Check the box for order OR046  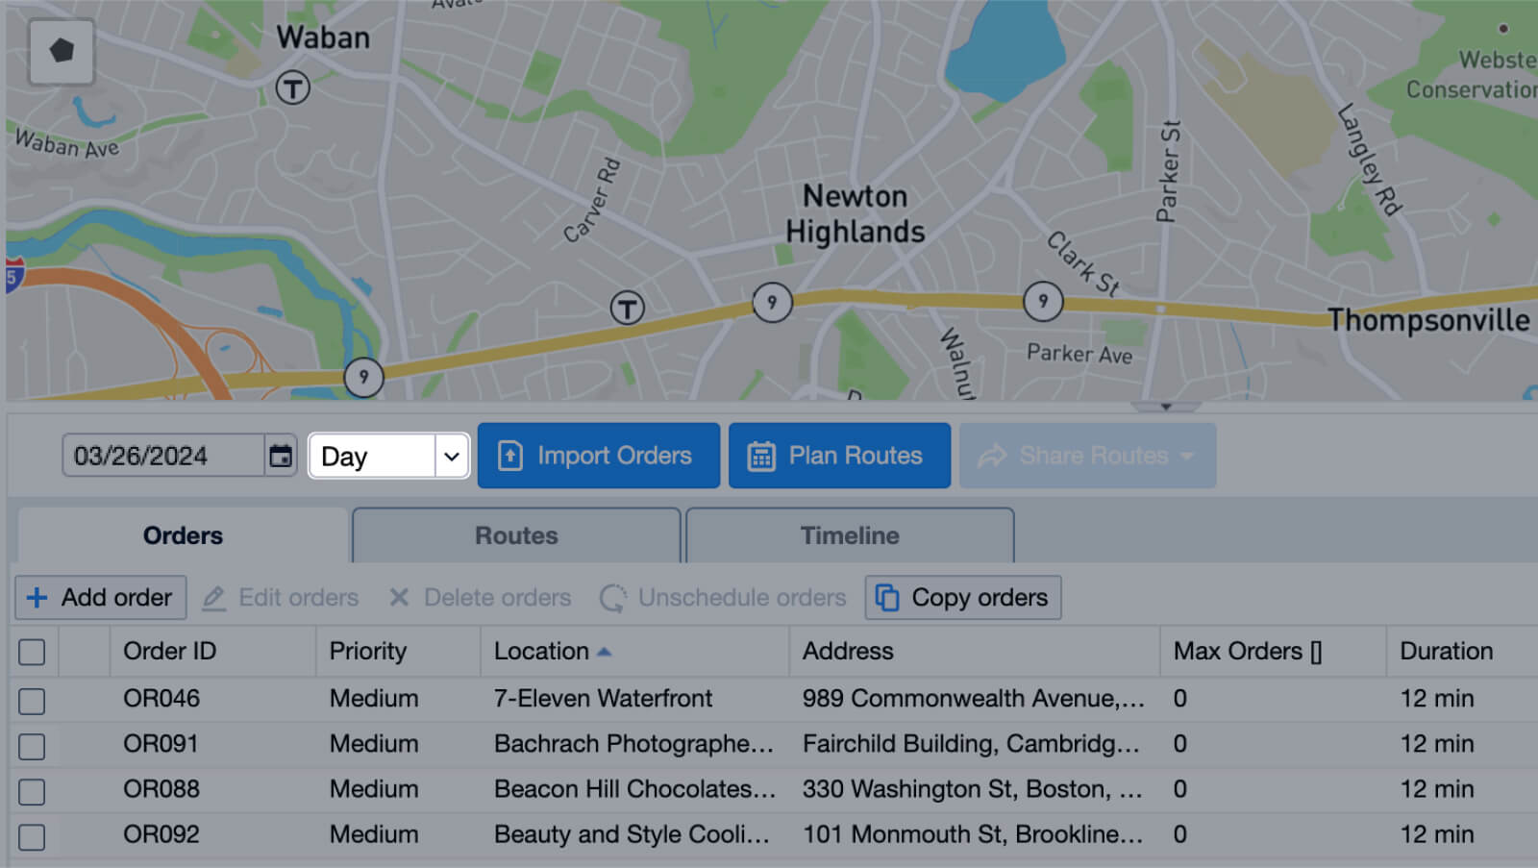pos(32,701)
